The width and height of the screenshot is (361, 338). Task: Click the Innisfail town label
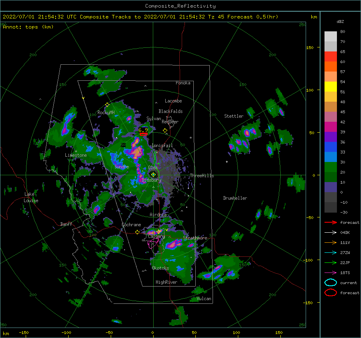click(162, 145)
